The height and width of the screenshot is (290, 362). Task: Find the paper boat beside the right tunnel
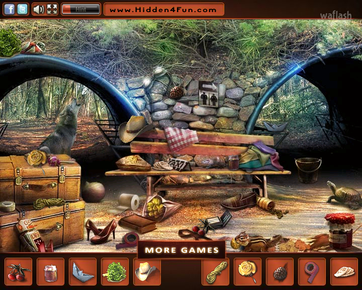(275, 126)
